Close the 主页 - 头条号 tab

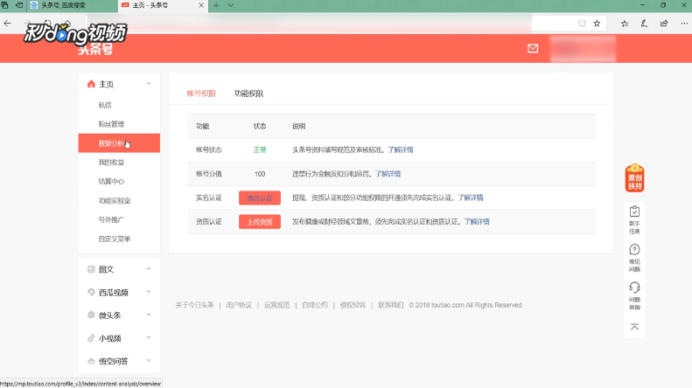(x=201, y=6)
